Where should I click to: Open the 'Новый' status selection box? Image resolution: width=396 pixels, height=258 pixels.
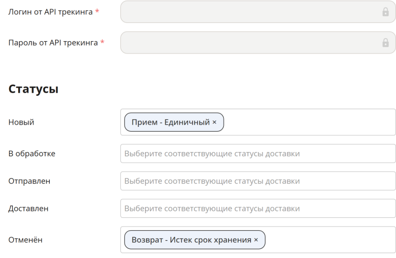[258, 122]
